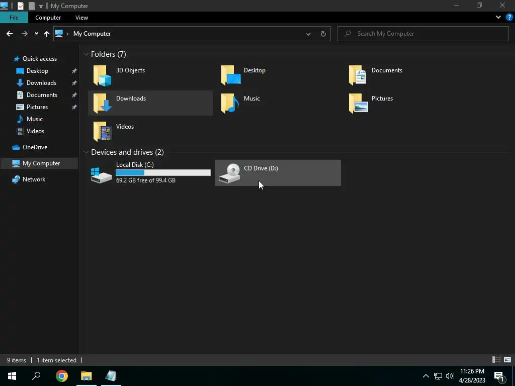Open Videos in Quick access sidebar
Viewport: 515px width, 386px height.
pyautogui.click(x=35, y=131)
